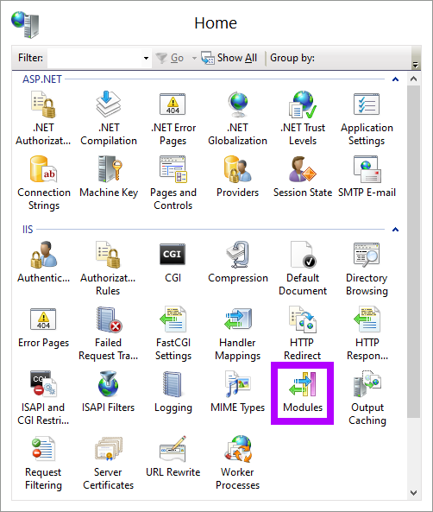Viewport: 433px width, 512px height.
Task: Click the scrollbar up arrow
Action: (x=414, y=79)
